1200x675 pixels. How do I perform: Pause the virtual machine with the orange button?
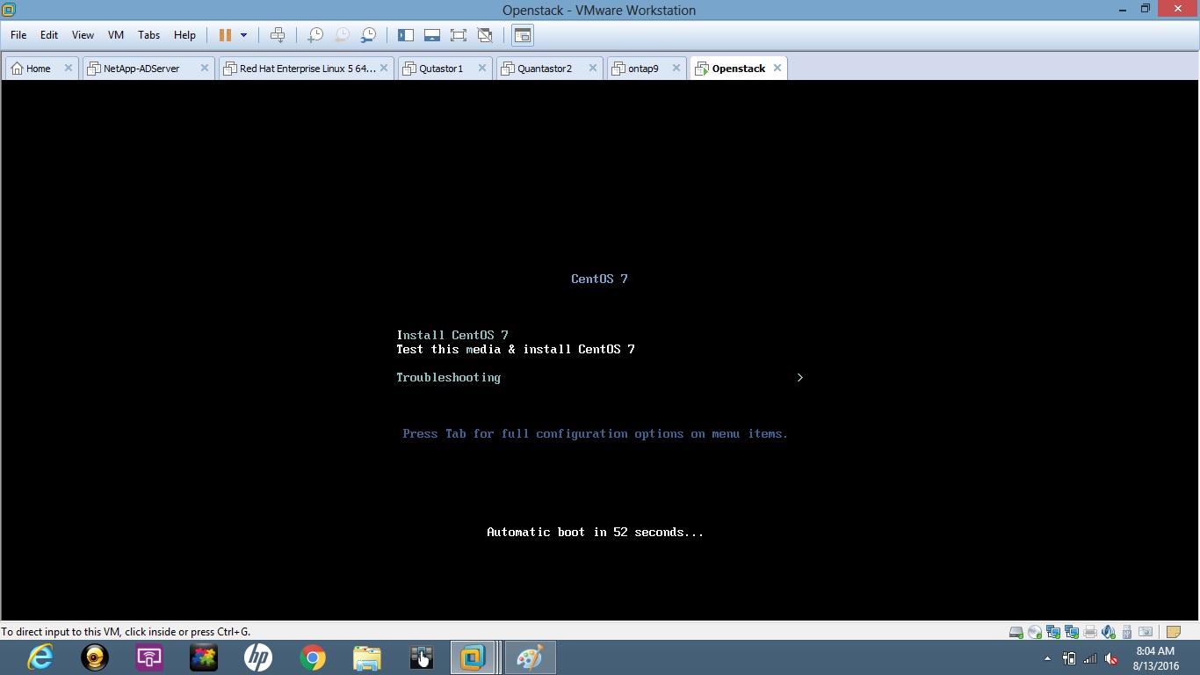pos(225,35)
